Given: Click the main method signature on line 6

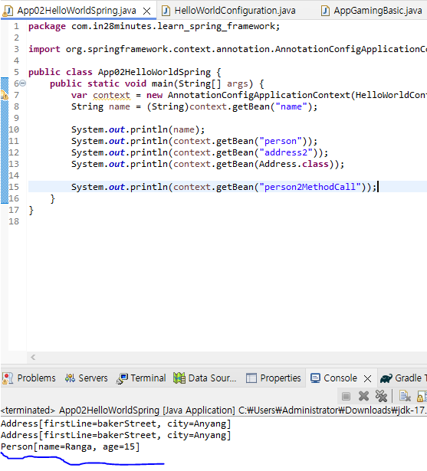Looking at the screenshot, I should pos(156,83).
